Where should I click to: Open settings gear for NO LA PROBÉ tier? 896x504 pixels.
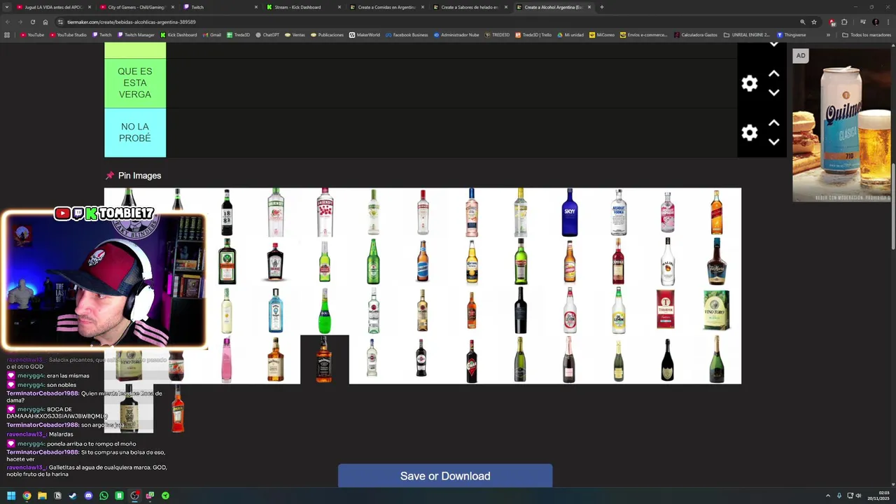click(x=750, y=133)
